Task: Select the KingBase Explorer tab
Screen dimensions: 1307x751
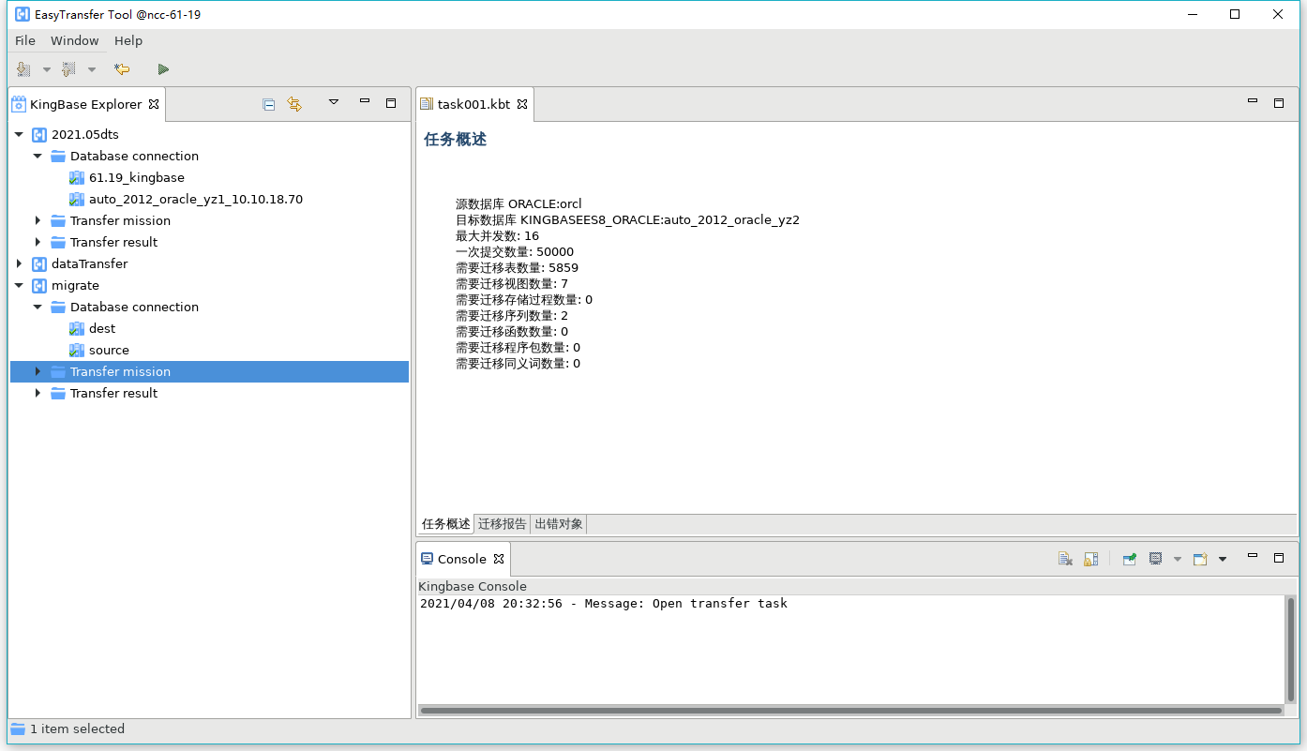Action: coord(85,104)
